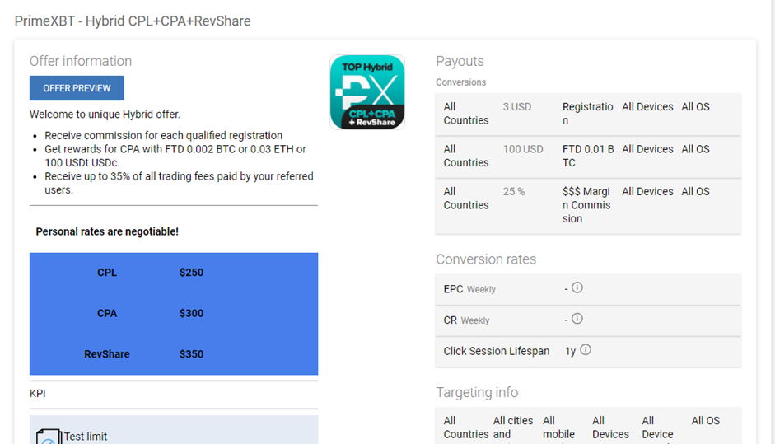Click the $300 CPA rate
The height and width of the screenshot is (444, 775).
click(191, 314)
